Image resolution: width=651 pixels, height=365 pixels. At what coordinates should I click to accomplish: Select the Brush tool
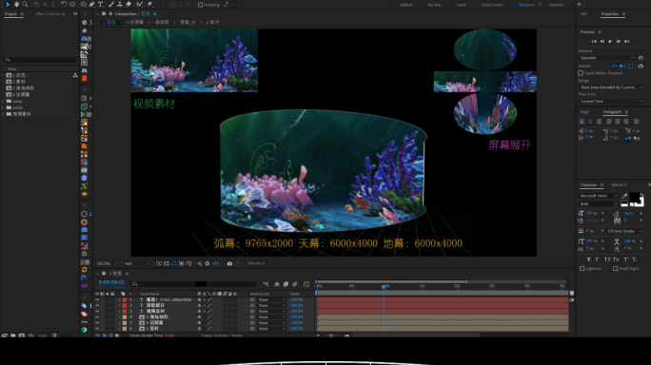point(111,4)
